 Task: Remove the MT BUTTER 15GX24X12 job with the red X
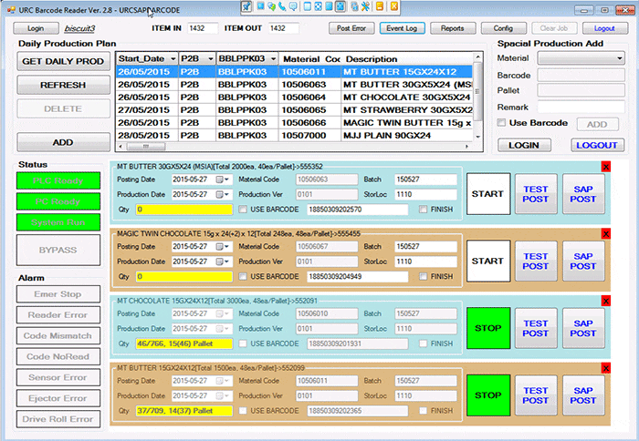click(605, 368)
